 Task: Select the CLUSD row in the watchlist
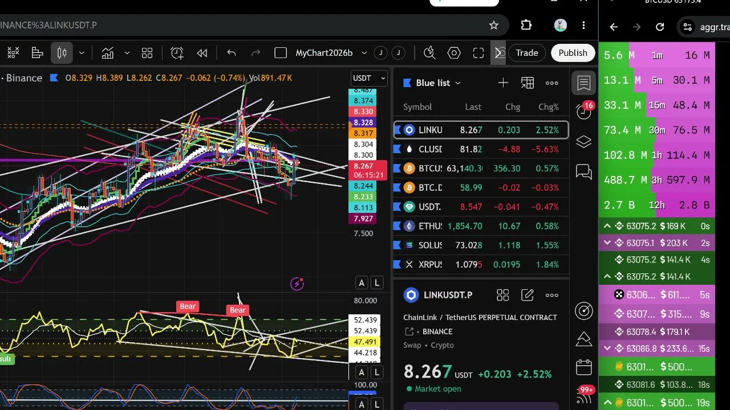click(481, 149)
